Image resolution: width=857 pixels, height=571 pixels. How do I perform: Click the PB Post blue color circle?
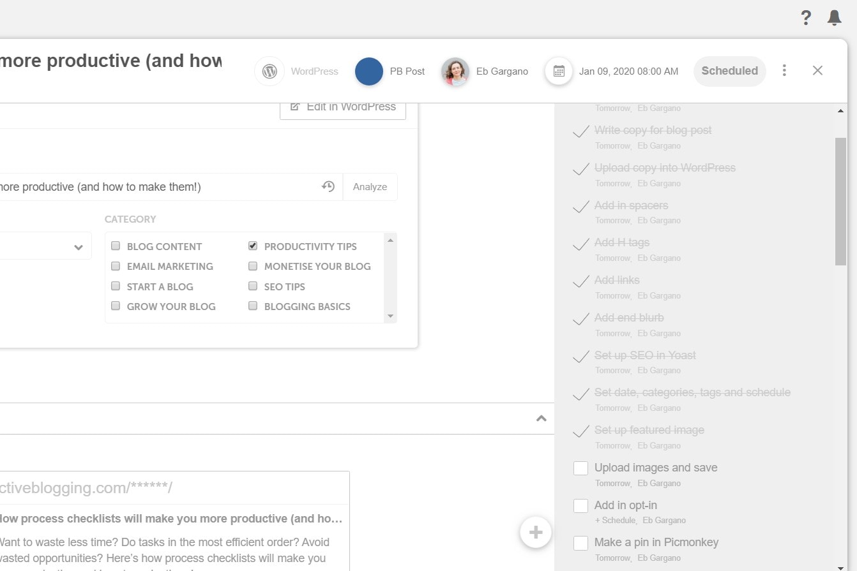(369, 71)
